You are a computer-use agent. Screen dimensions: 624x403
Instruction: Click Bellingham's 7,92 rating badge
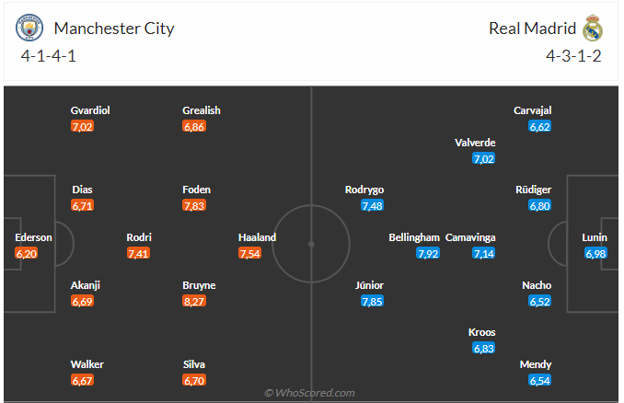click(428, 253)
